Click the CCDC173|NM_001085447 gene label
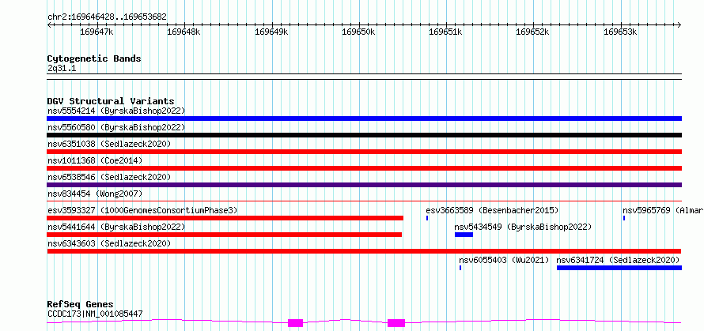The image size is (704, 331). point(95,314)
